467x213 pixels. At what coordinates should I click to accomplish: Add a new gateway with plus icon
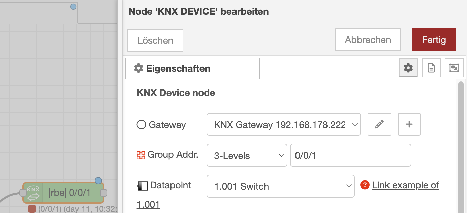pyautogui.click(x=409, y=124)
